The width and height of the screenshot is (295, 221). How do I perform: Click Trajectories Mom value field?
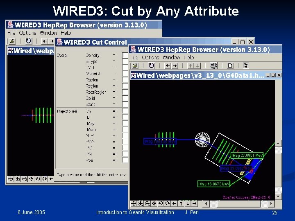tap(125, 129)
